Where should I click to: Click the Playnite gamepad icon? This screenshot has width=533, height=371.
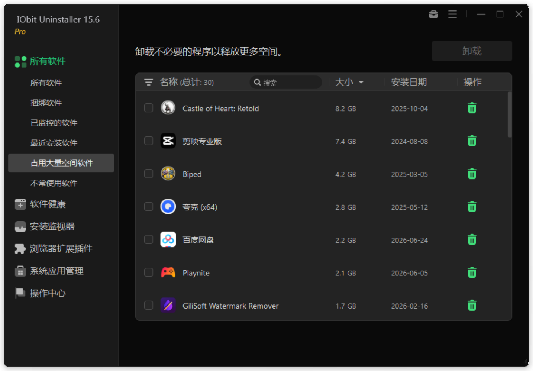(168, 272)
